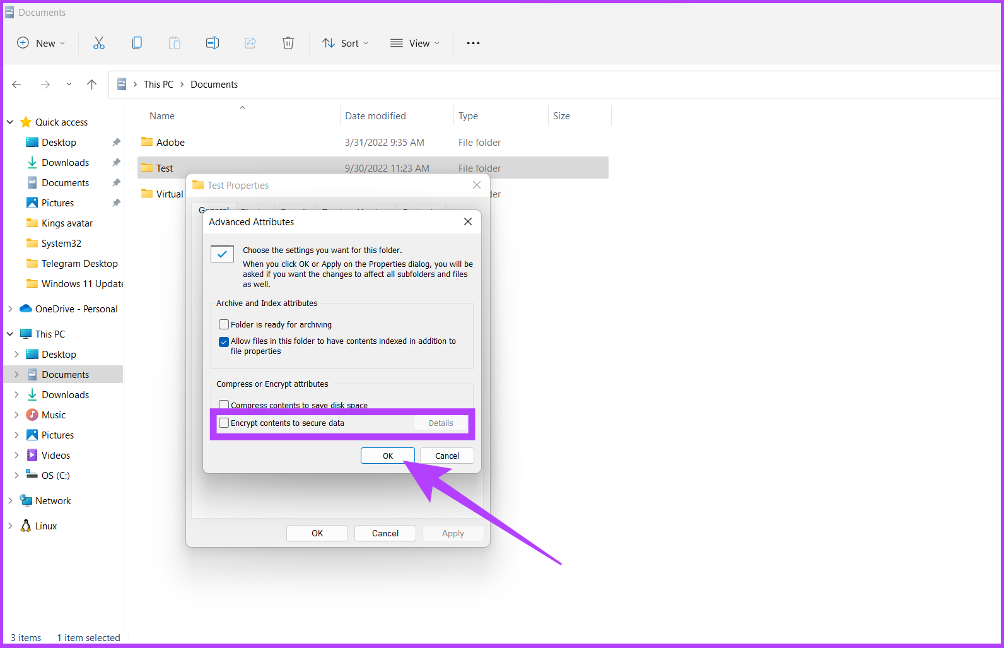Click This PC in address breadcrumb
This screenshot has width=1004, height=648.
tap(158, 85)
